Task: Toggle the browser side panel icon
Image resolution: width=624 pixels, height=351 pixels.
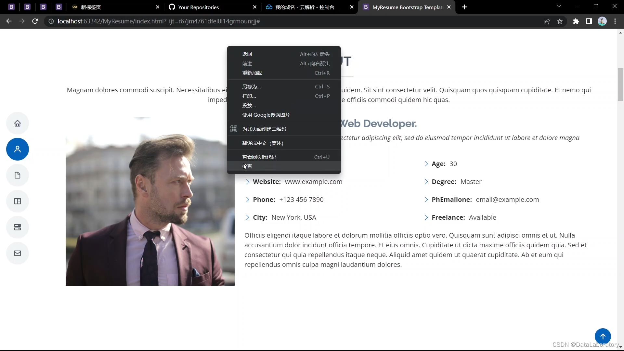Action: pos(589,21)
